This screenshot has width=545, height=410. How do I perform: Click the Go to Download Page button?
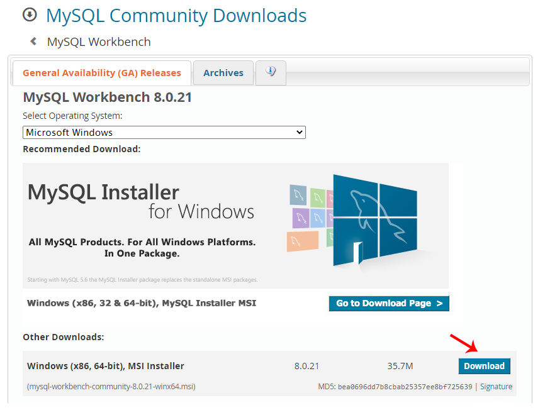(389, 304)
